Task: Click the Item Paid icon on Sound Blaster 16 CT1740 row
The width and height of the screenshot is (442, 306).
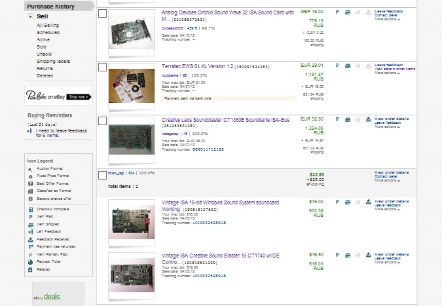Action: click(x=337, y=255)
